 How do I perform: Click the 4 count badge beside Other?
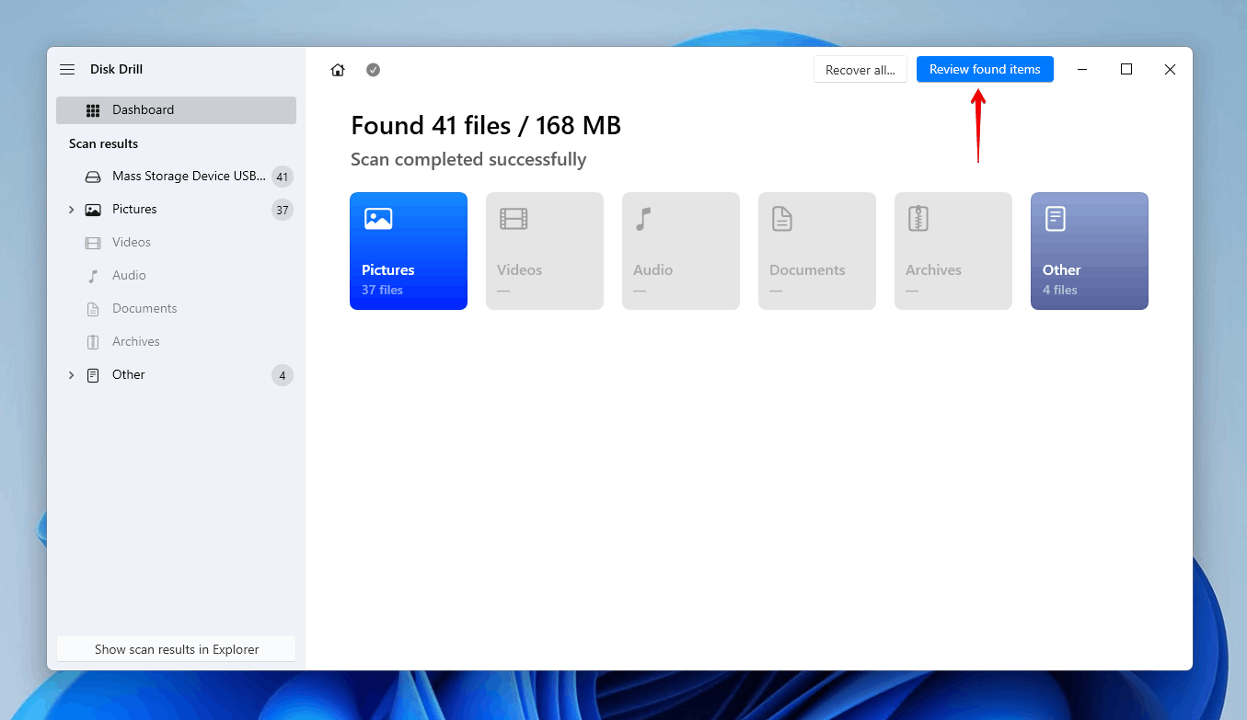283,375
